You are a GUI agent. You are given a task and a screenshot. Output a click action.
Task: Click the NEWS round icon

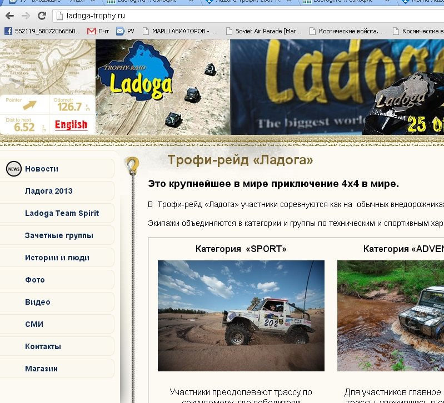13,169
